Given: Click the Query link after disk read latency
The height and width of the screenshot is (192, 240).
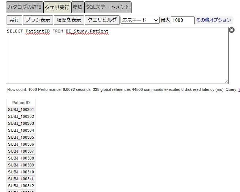Looking at the screenshot, I should (x=238, y=89).
